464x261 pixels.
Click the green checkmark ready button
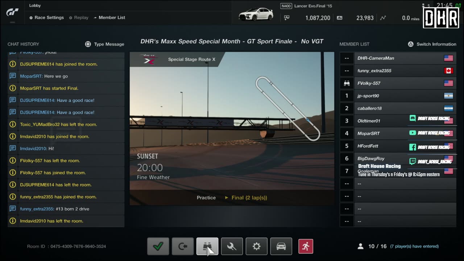tap(158, 246)
